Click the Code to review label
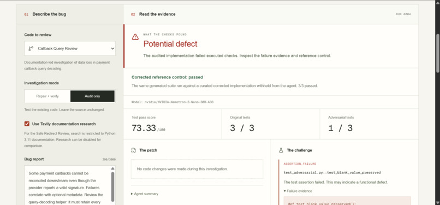Screen dimensions: 440x205 pyautogui.click(x=38, y=35)
